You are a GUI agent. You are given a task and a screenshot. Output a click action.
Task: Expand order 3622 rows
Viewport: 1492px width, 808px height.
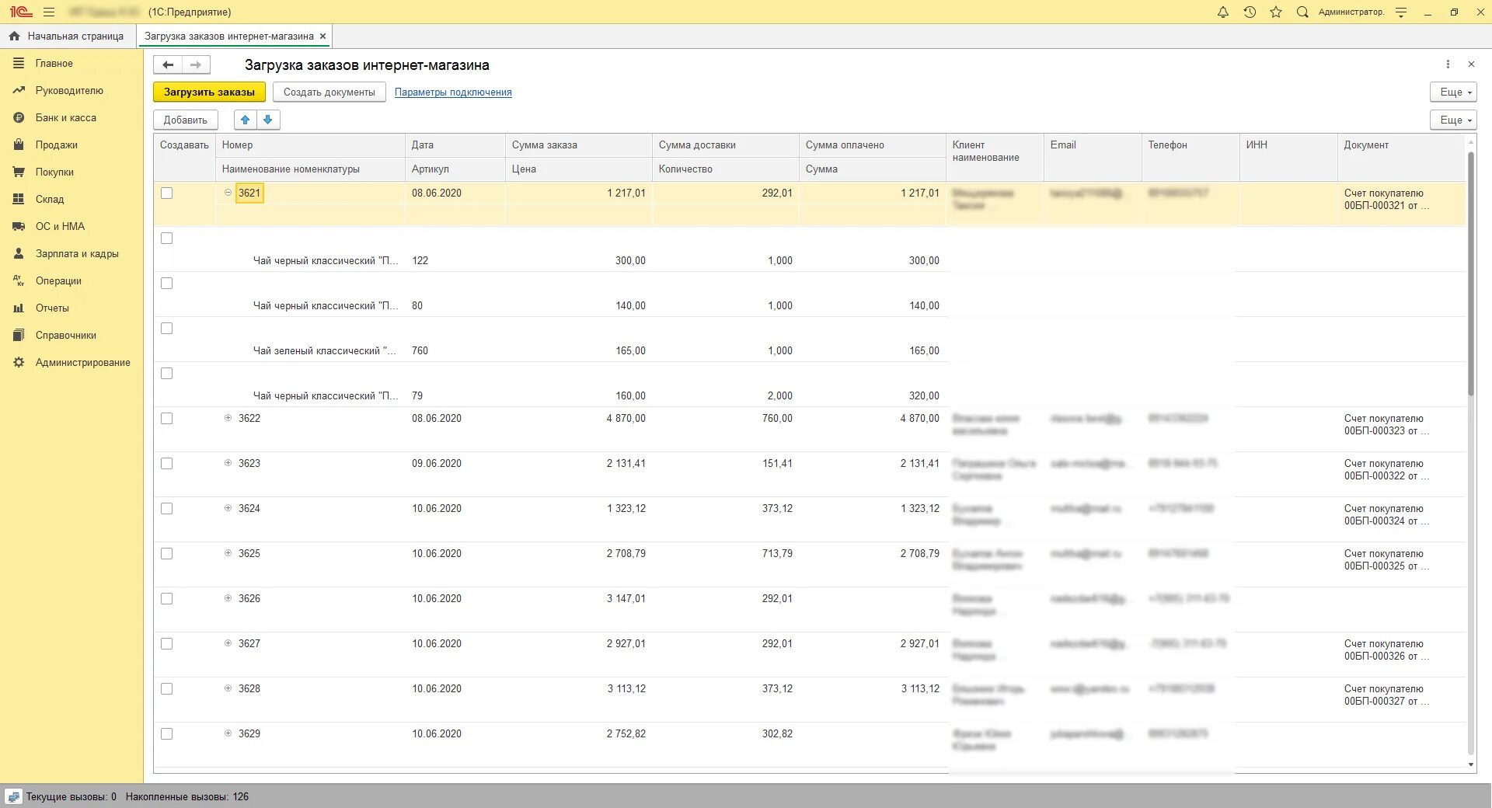tap(228, 418)
